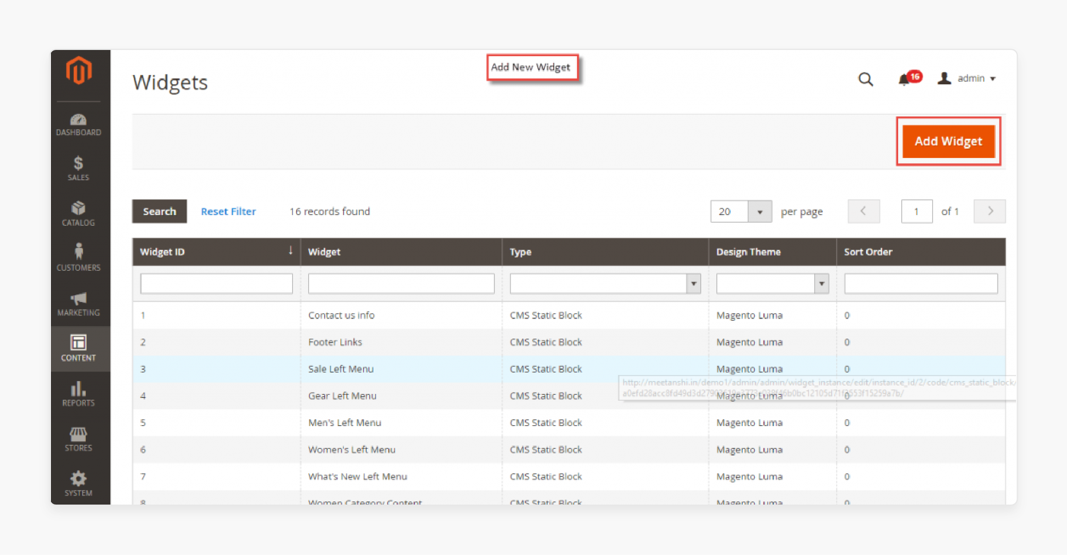
Task: Go to previous page arrow
Action: pyautogui.click(x=864, y=211)
